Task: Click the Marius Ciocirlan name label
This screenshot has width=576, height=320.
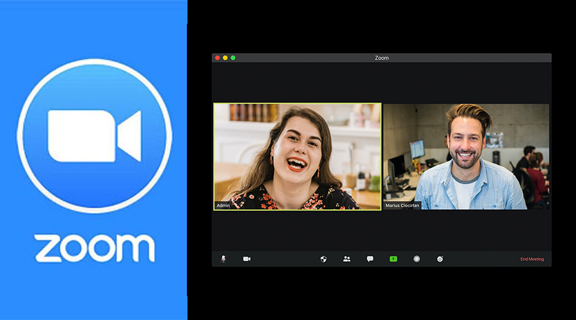Action: click(402, 205)
